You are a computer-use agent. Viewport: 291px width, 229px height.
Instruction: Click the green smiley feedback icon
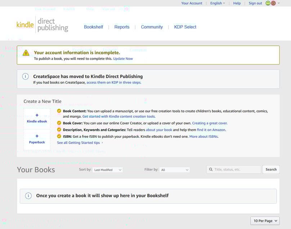(268, 3)
